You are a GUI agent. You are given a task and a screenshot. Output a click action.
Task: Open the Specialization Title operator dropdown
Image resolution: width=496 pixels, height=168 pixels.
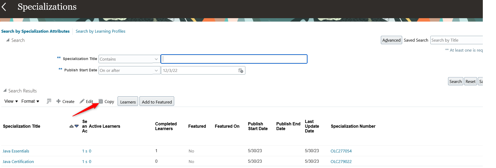pos(156,59)
